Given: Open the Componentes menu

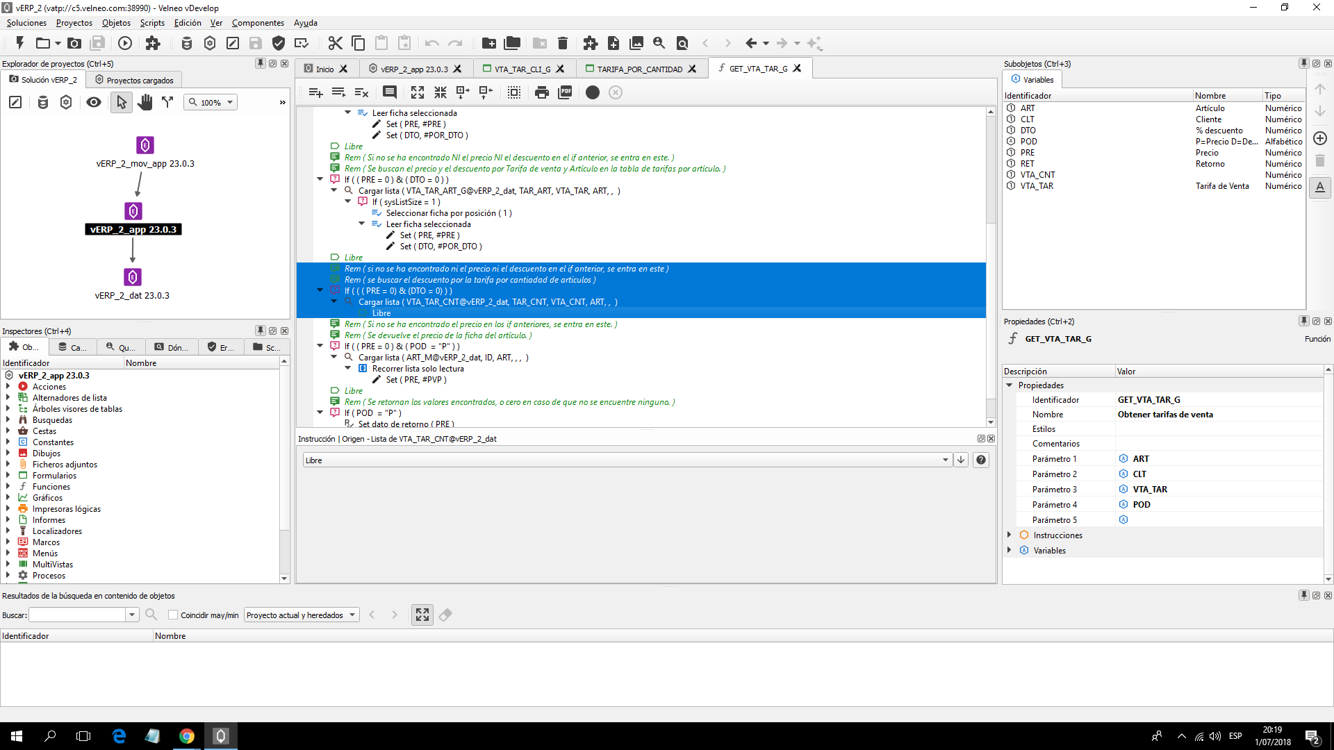Looking at the screenshot, I should (258, 23).
